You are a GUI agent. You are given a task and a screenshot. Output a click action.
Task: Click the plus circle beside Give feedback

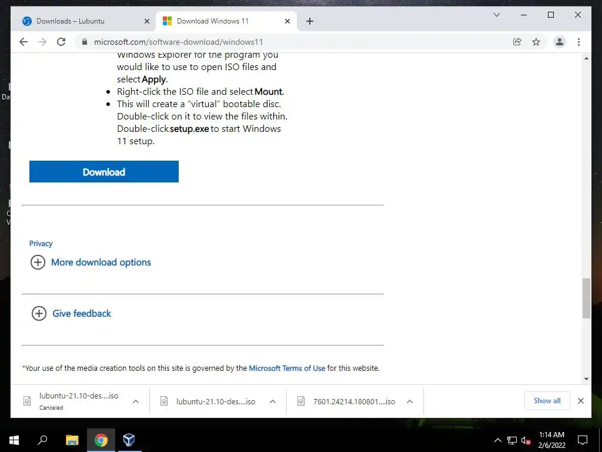tap(39, 313)
